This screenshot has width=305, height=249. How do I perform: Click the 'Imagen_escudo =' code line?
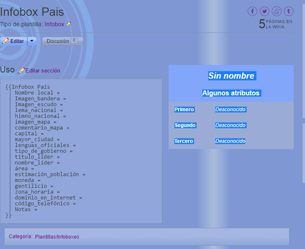39,104
